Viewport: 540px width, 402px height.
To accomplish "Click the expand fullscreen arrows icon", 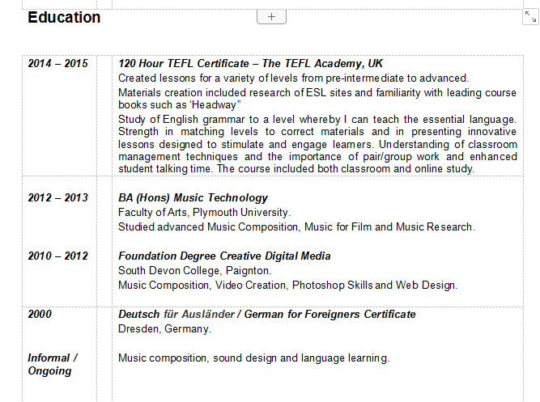I will click(530, 17).
